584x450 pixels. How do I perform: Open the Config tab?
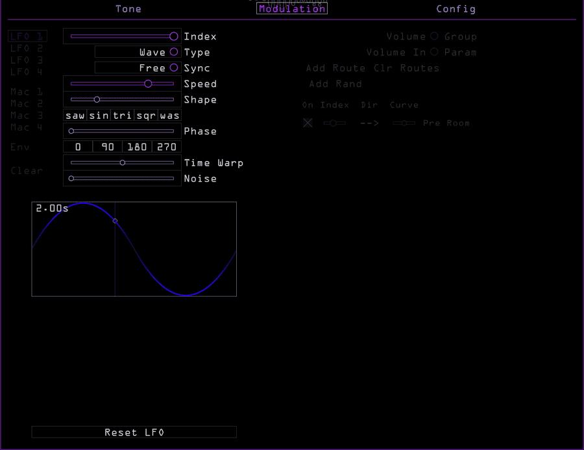pos(456,9)
